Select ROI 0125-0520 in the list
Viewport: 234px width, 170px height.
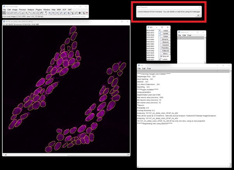point(150,35)
